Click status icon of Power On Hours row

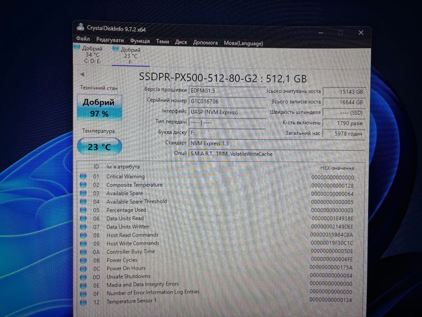83,269
